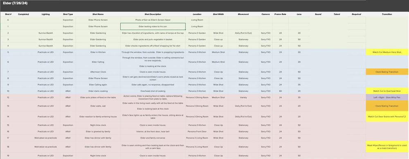
Task: Click the shot number 'A' cell
Action: click(8, 20)
